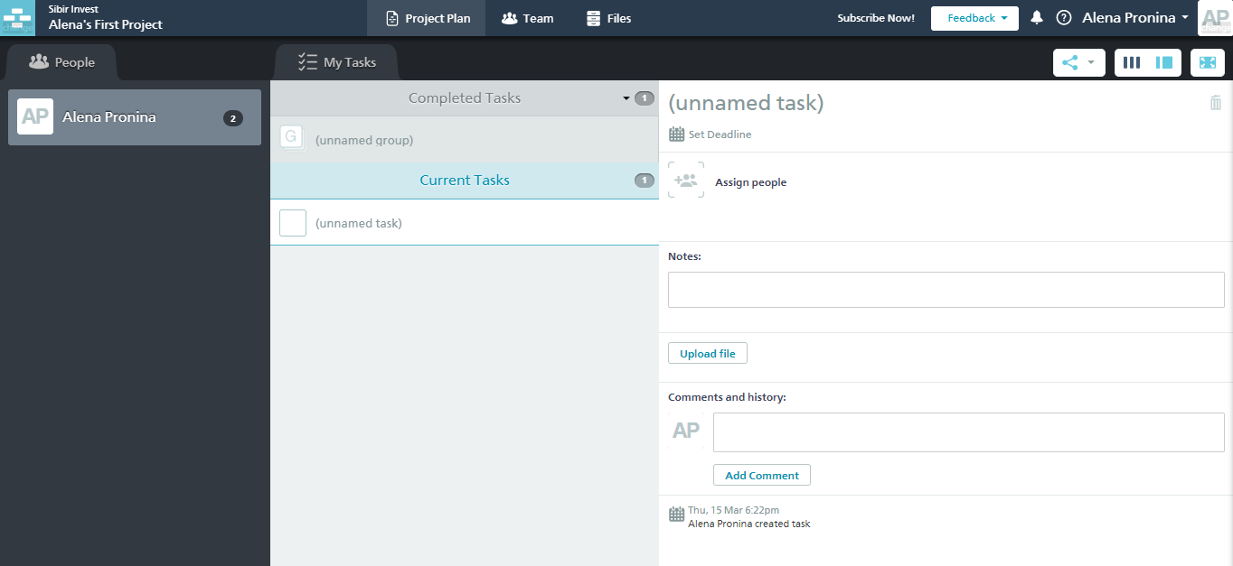
Task: Click the Add Comment button
Action: click(x=761, y=475)
